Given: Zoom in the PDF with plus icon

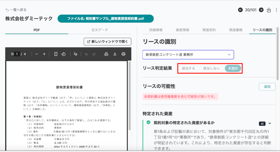Looking at the screenshot, I should [44, 54].
